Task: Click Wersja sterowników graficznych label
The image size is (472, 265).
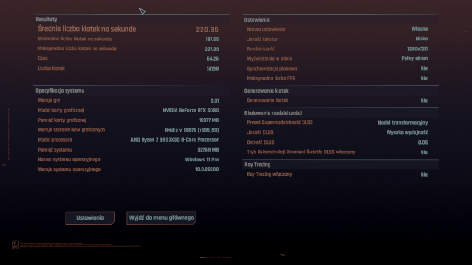Action: [71, 130]
